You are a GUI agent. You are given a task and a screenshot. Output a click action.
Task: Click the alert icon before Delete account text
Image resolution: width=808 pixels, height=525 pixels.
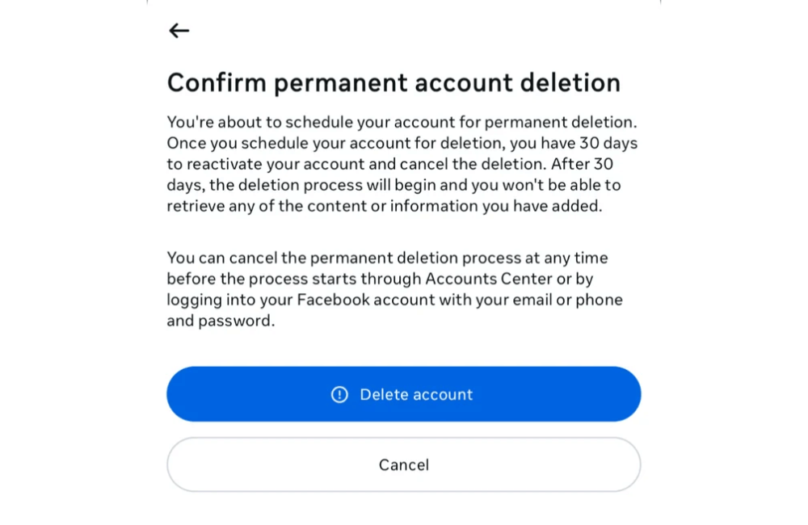tap(339, 394)
